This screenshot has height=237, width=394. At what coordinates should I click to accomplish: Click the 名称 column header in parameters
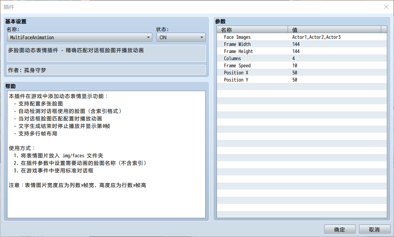click(252, 30)
